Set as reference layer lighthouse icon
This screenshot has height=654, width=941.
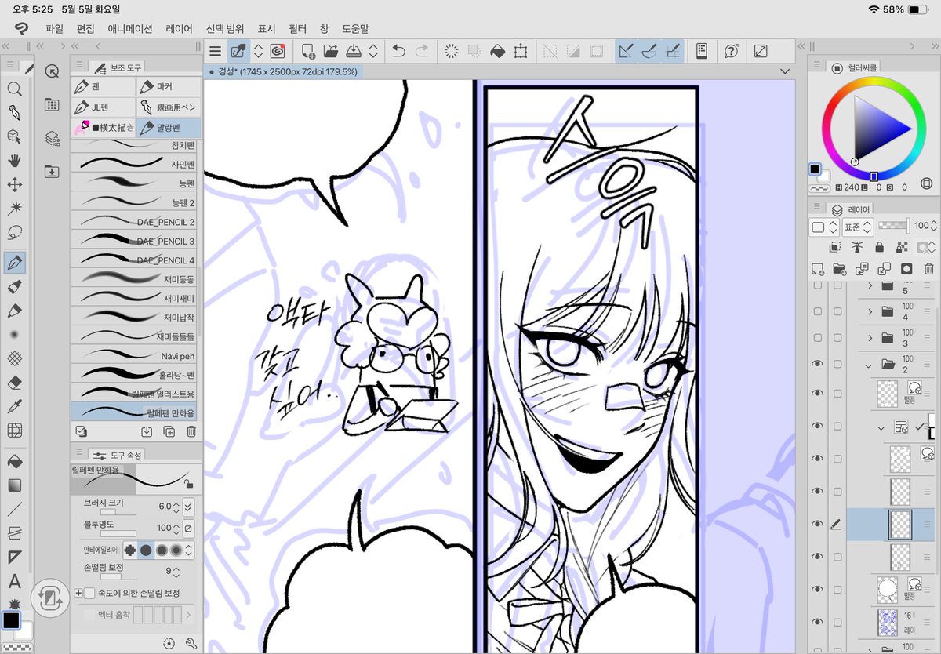pyautogui.click(x=858, y=247)
